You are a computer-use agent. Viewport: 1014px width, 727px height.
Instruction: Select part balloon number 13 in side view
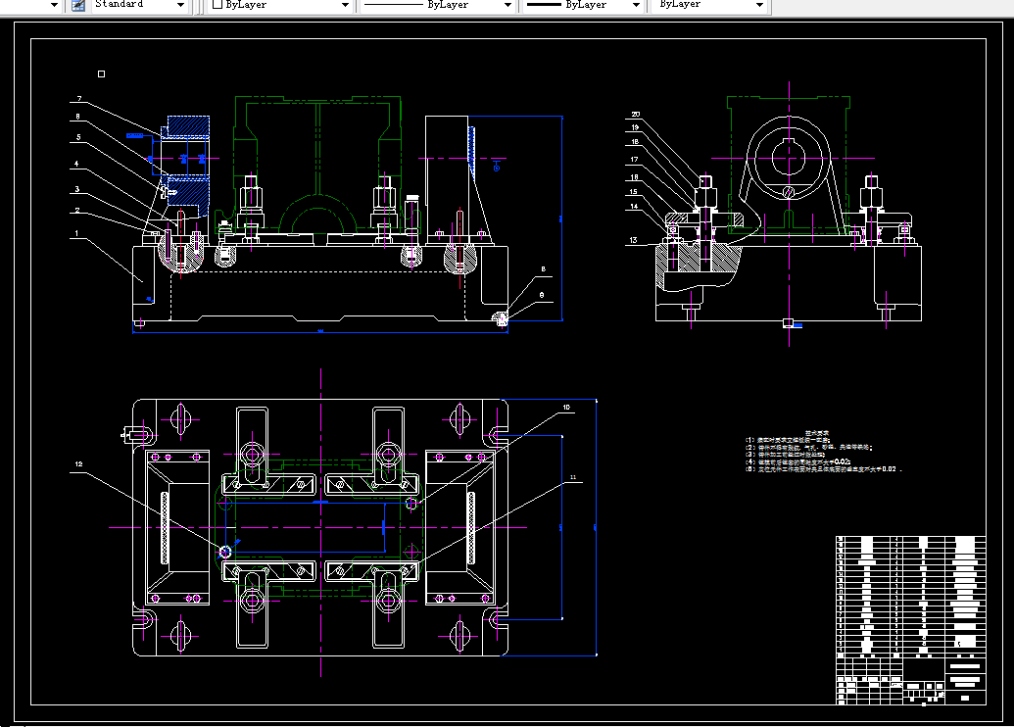tap(633, 240)
